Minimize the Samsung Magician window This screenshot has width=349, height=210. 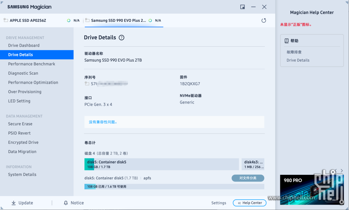click(x=253, y=7)
